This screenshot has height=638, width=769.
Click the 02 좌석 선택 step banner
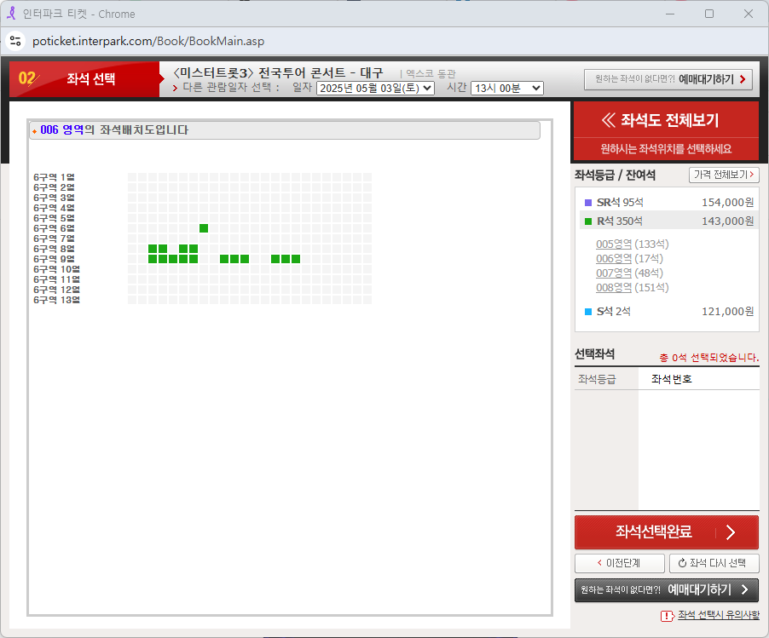point(84,79)
